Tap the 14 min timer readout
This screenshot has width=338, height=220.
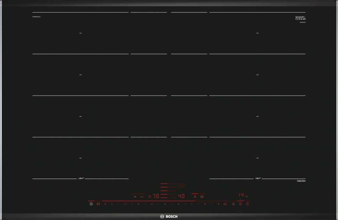(x=241, y=195)
